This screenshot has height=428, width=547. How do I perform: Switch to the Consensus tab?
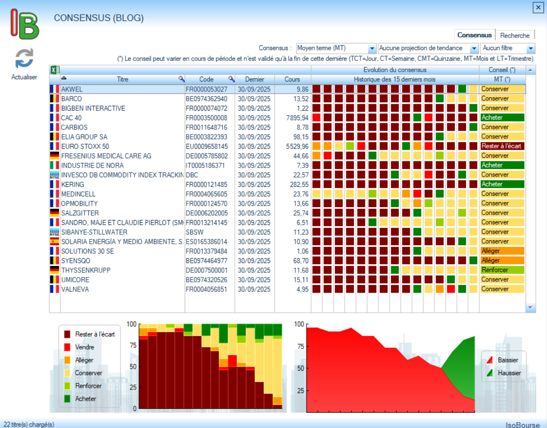click(x=475, y=35)
